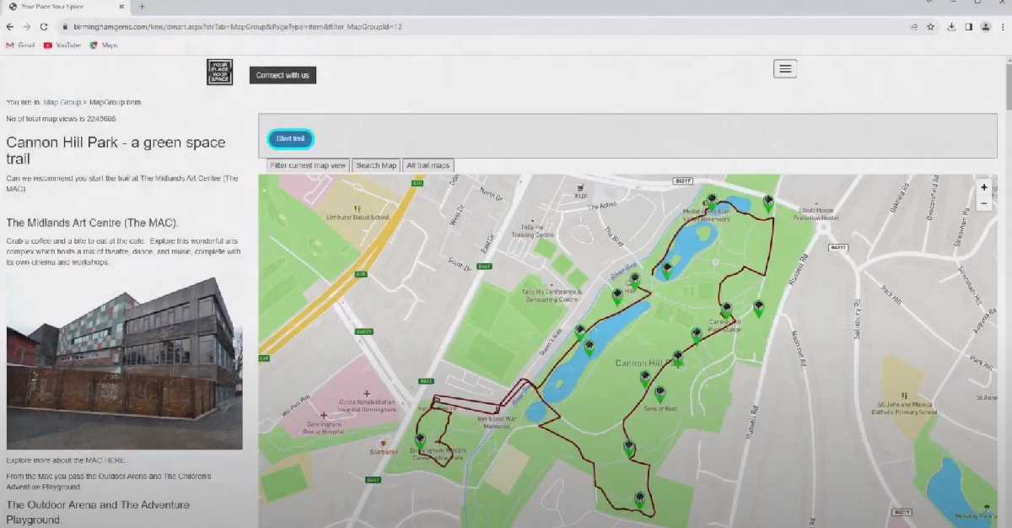Open the hamburger navigation menu
The image size is (1012, 528).
(x=785, y=69)
